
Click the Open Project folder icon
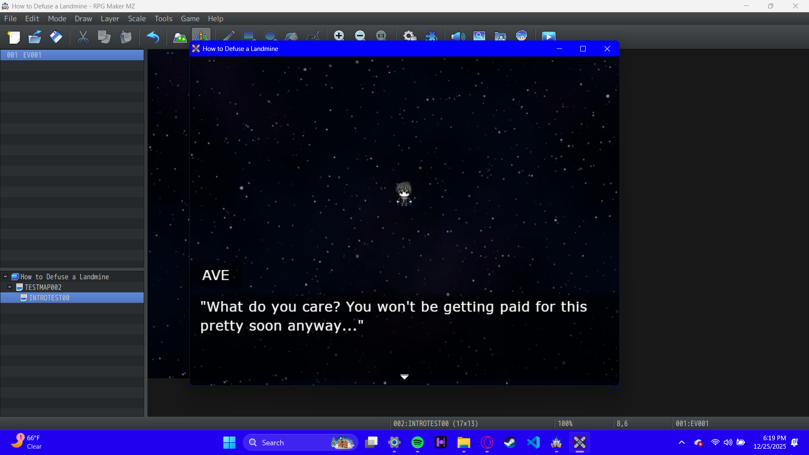[x=35, y=37]
